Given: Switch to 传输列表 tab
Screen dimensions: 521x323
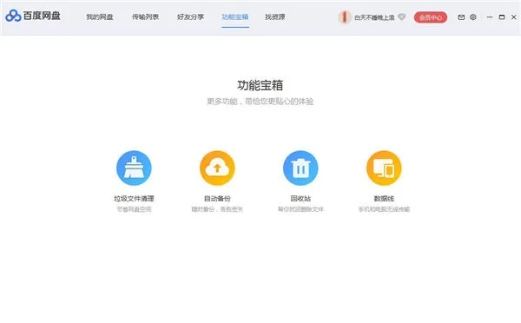Looking at the screenshot, I should tap(145, 17).
